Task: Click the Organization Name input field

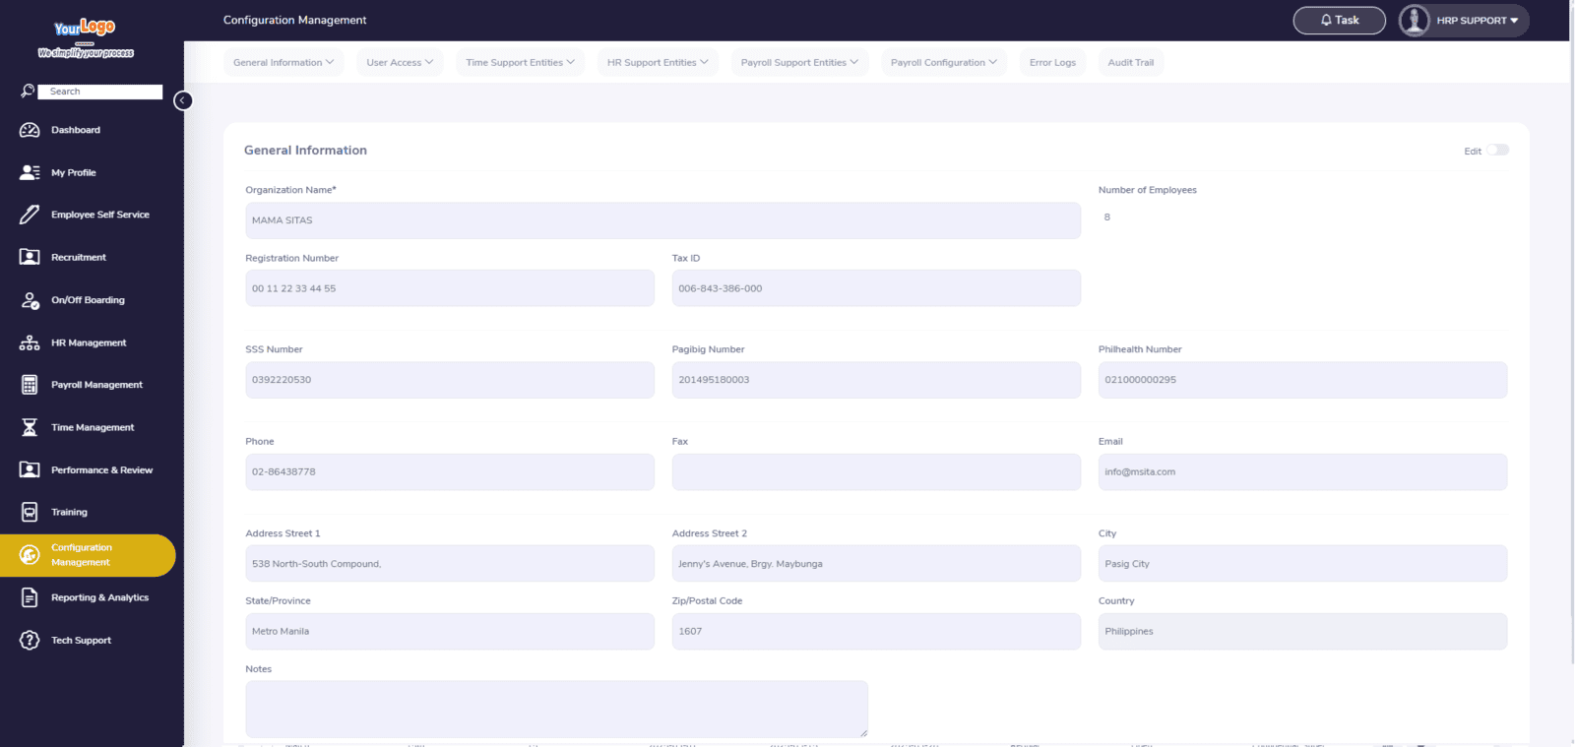Action: point(662,220)
